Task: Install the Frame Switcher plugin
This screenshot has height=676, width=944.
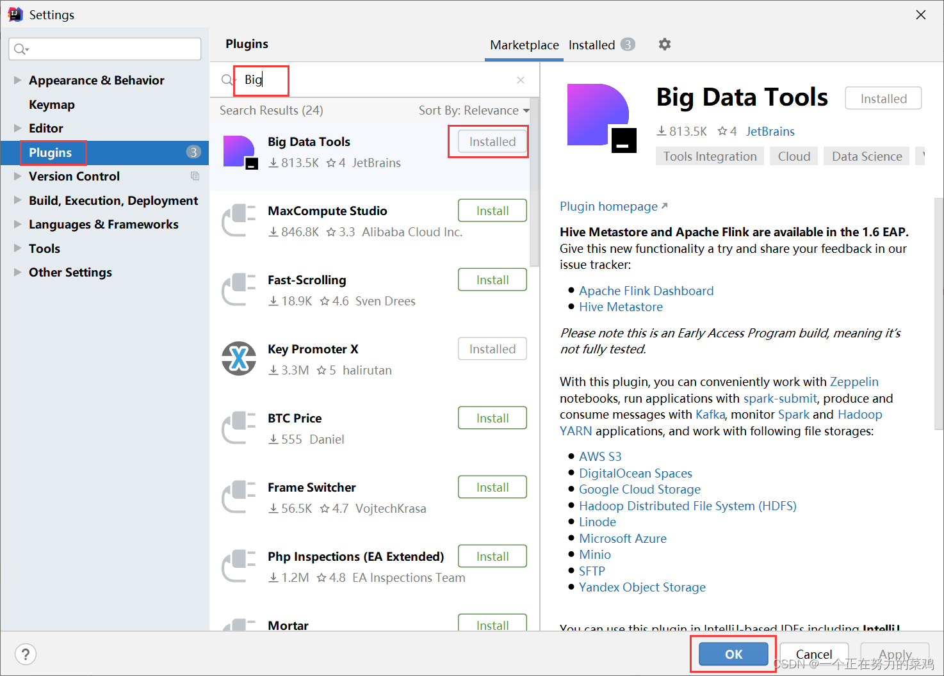Action: pos(492,487)
